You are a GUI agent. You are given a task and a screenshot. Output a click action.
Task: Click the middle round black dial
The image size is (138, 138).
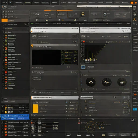[x=107, y=82]
